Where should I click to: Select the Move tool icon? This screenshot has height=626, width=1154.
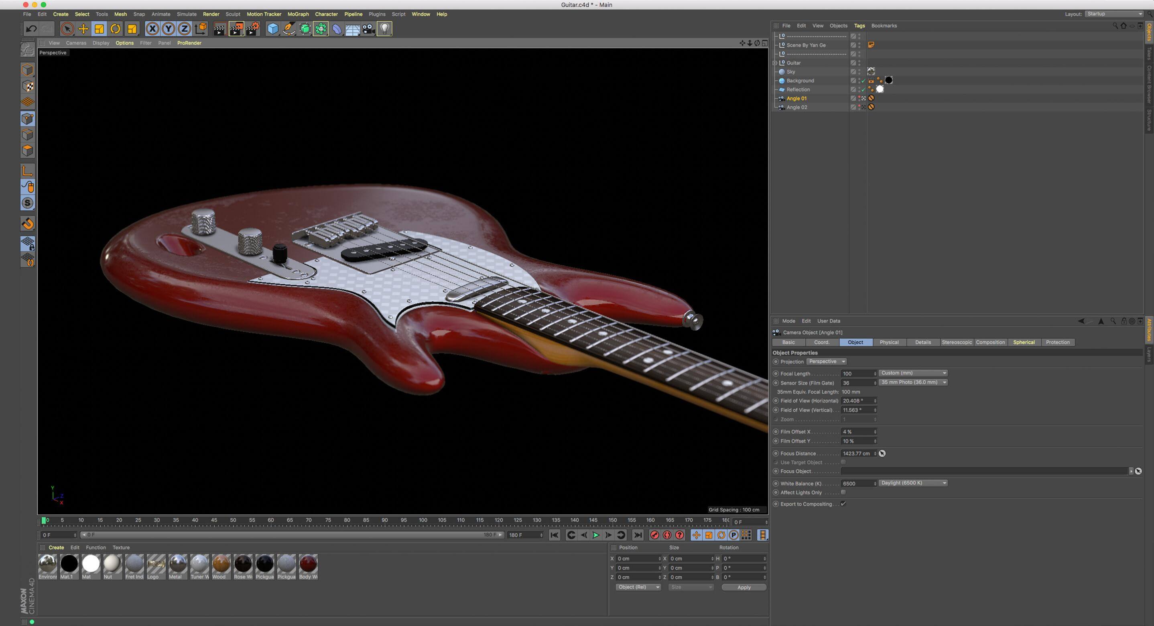[x=83, y=29]
